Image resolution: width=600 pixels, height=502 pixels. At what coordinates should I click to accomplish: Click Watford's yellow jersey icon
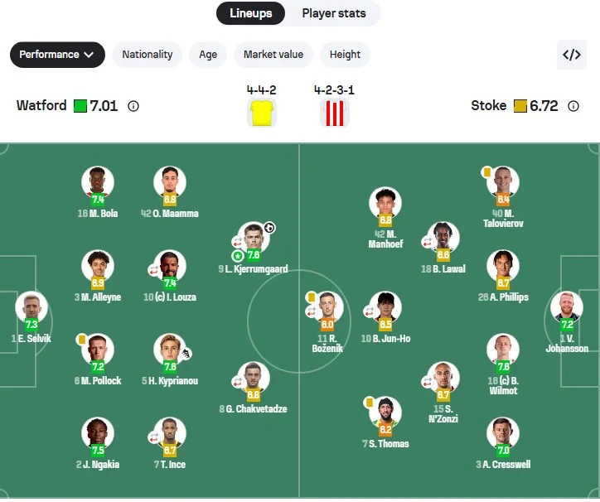262,113
